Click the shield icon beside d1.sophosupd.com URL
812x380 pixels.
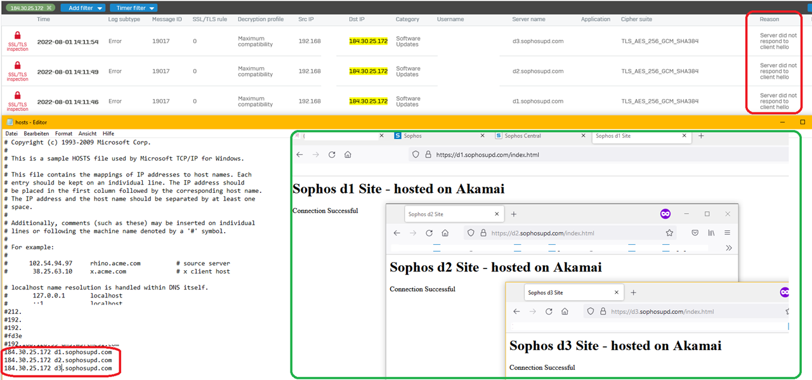(x=416, y=154)
